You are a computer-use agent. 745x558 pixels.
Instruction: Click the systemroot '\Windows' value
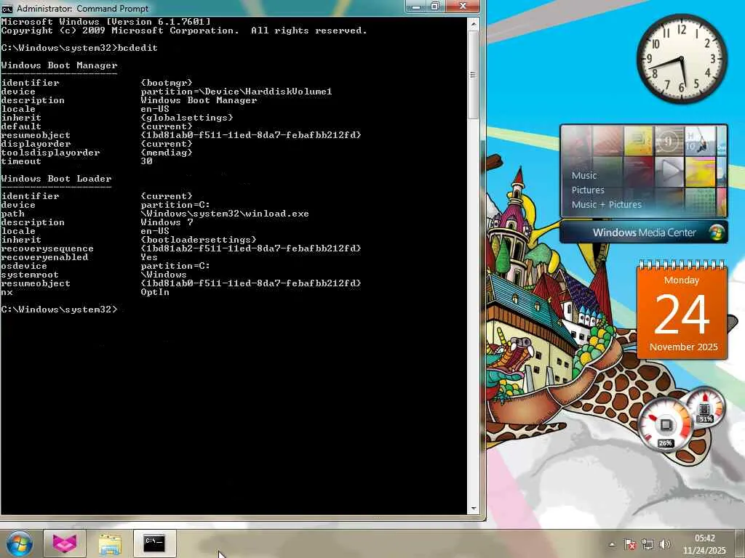click(x=164, y=275)
